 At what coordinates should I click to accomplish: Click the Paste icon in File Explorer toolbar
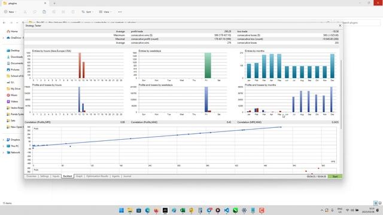[x=44, y=12]
